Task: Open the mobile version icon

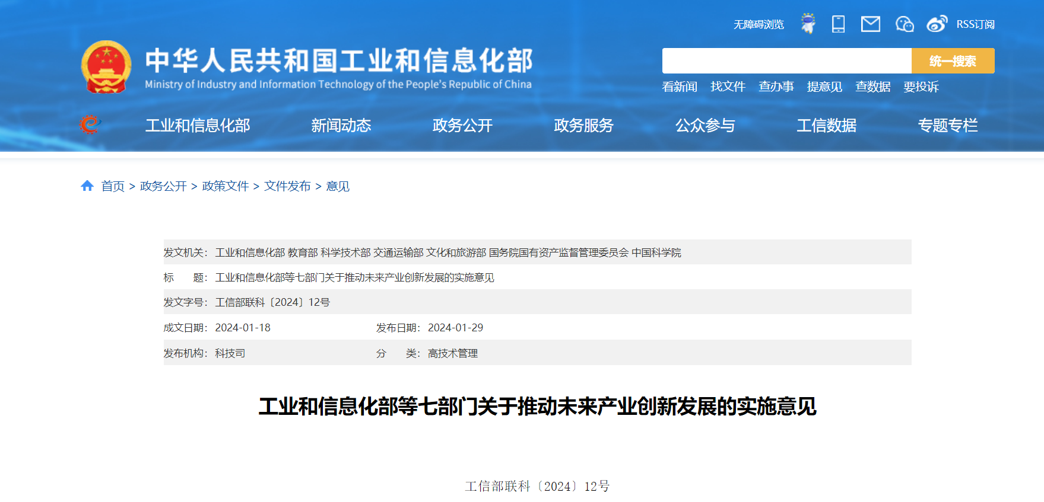Action: click(x=838, y=24)
